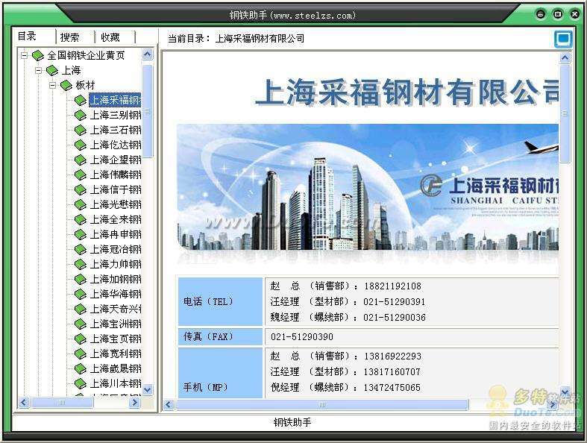Click the book icon beside 上海崴晟钢
The height and width of the screenshot is (443, 587).
pos(81,369)
